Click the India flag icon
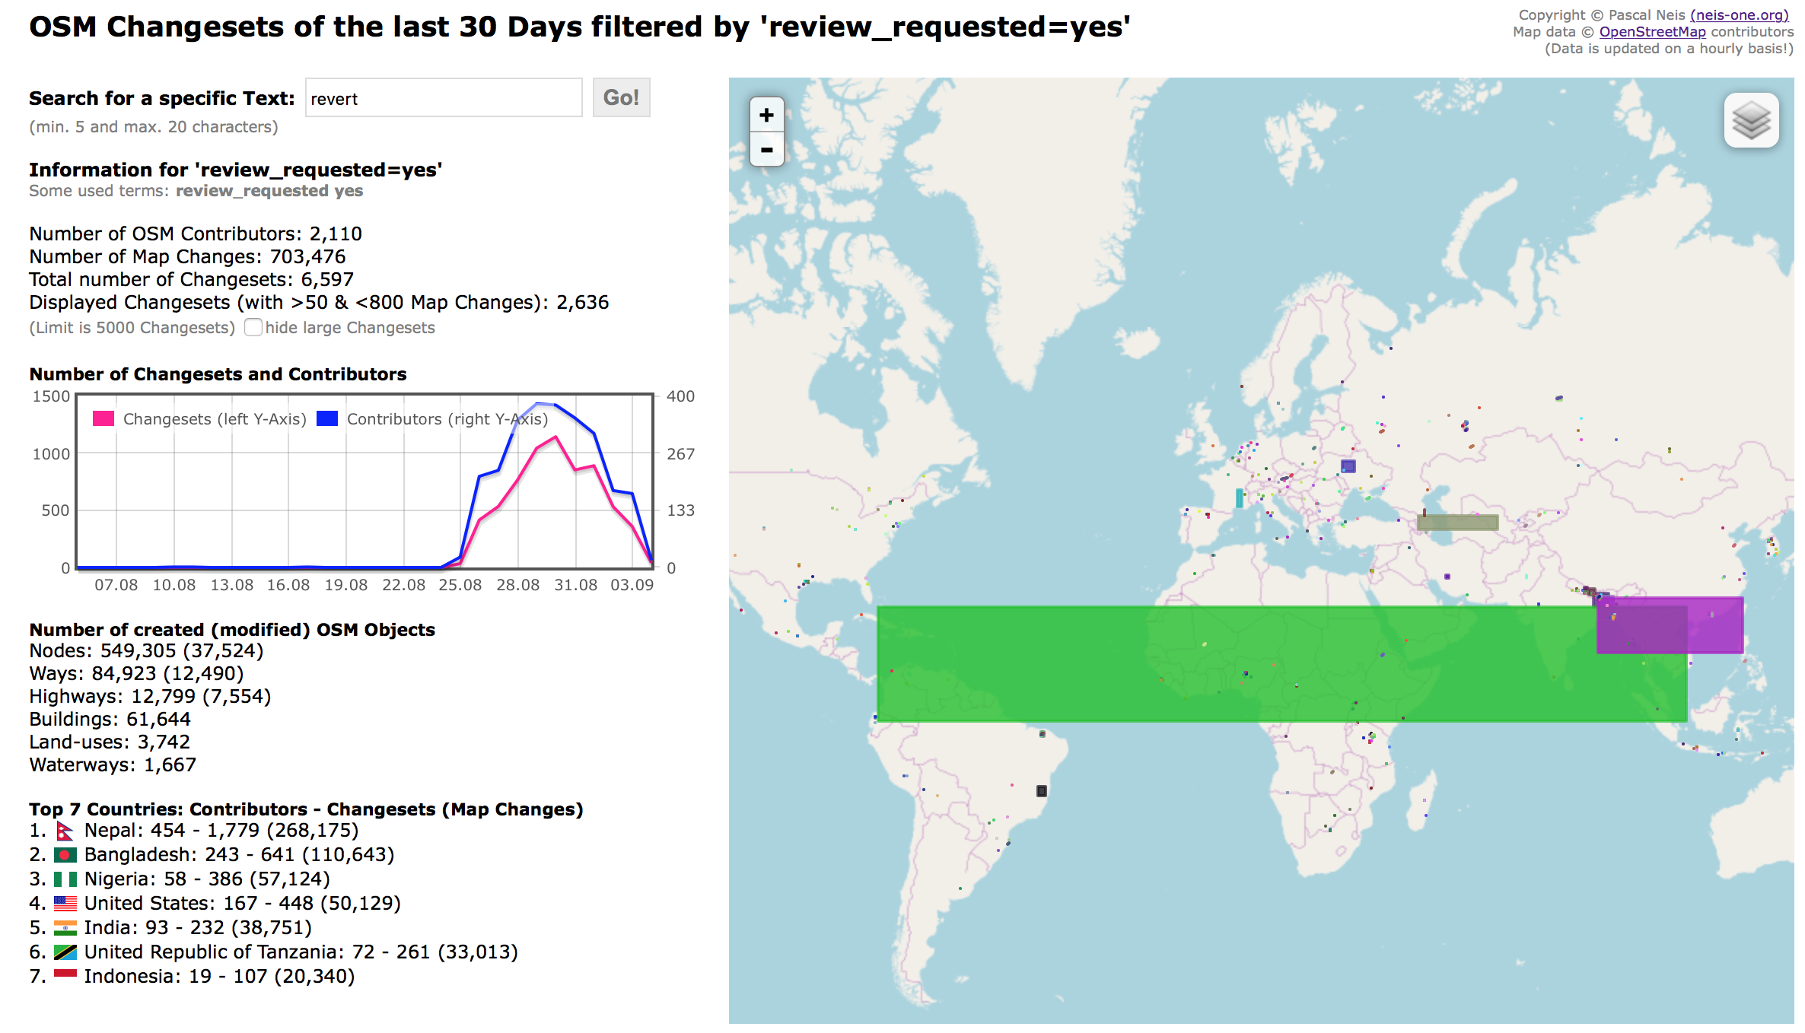1805x1033 pixels. [64, 927]
